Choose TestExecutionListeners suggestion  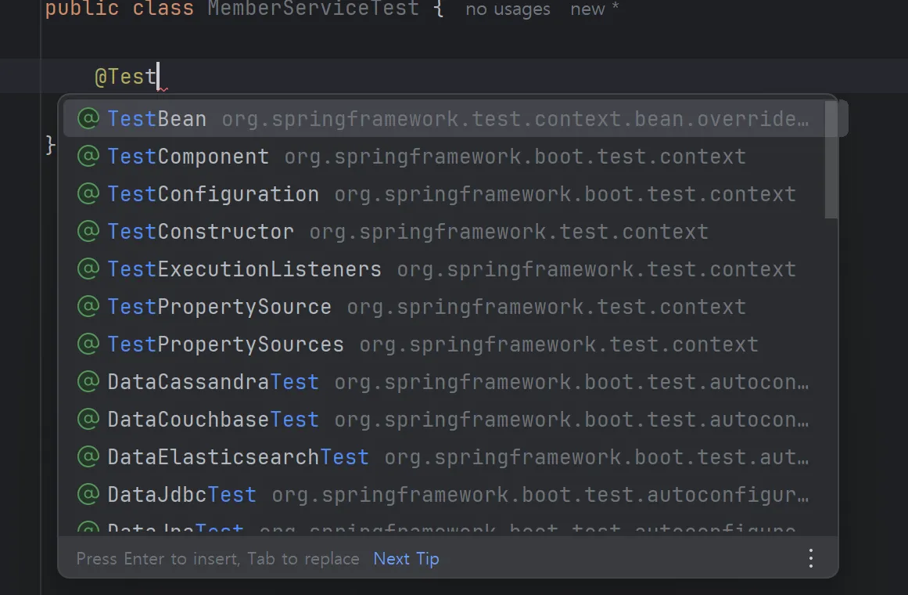(444, 269)
